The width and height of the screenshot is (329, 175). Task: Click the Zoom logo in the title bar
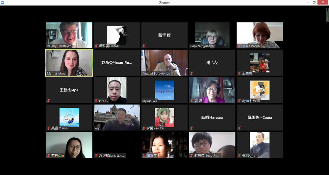coord(3,3)
